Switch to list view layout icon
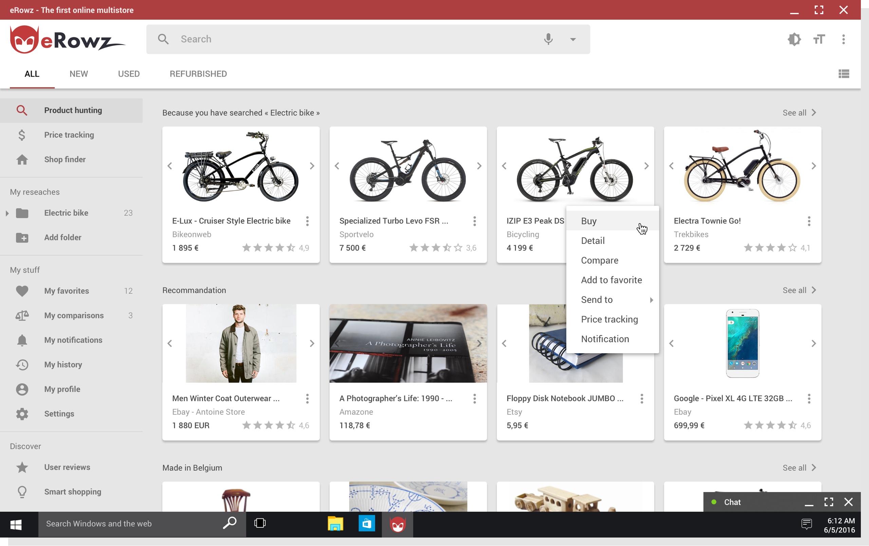The width and height of the screenshot is (869, 546). pos(844,74)
